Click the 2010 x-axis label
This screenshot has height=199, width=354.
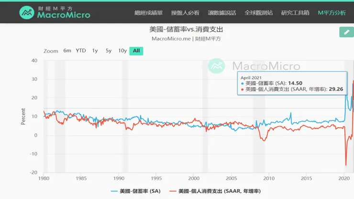click(269, 178)
